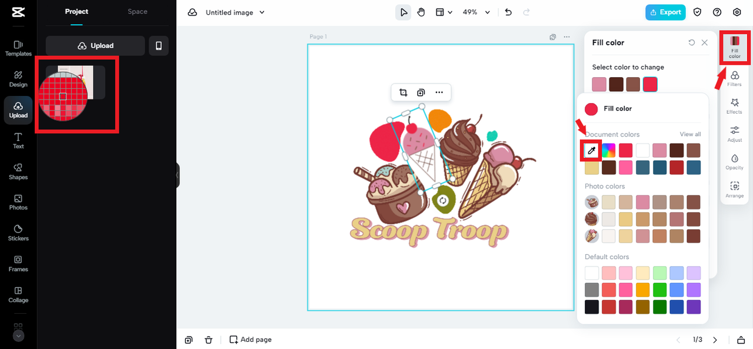Open Opacity in right toolbar

[x=734, y=162]
